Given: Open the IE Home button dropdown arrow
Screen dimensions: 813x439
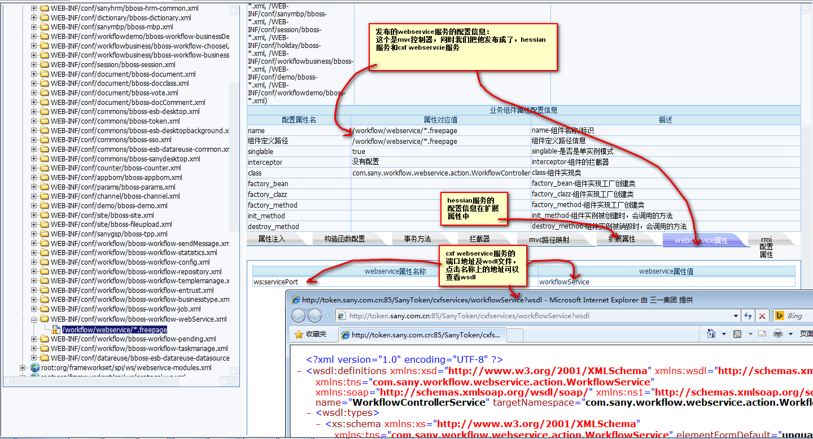Looking at the screenshot, I should point(723,334).
